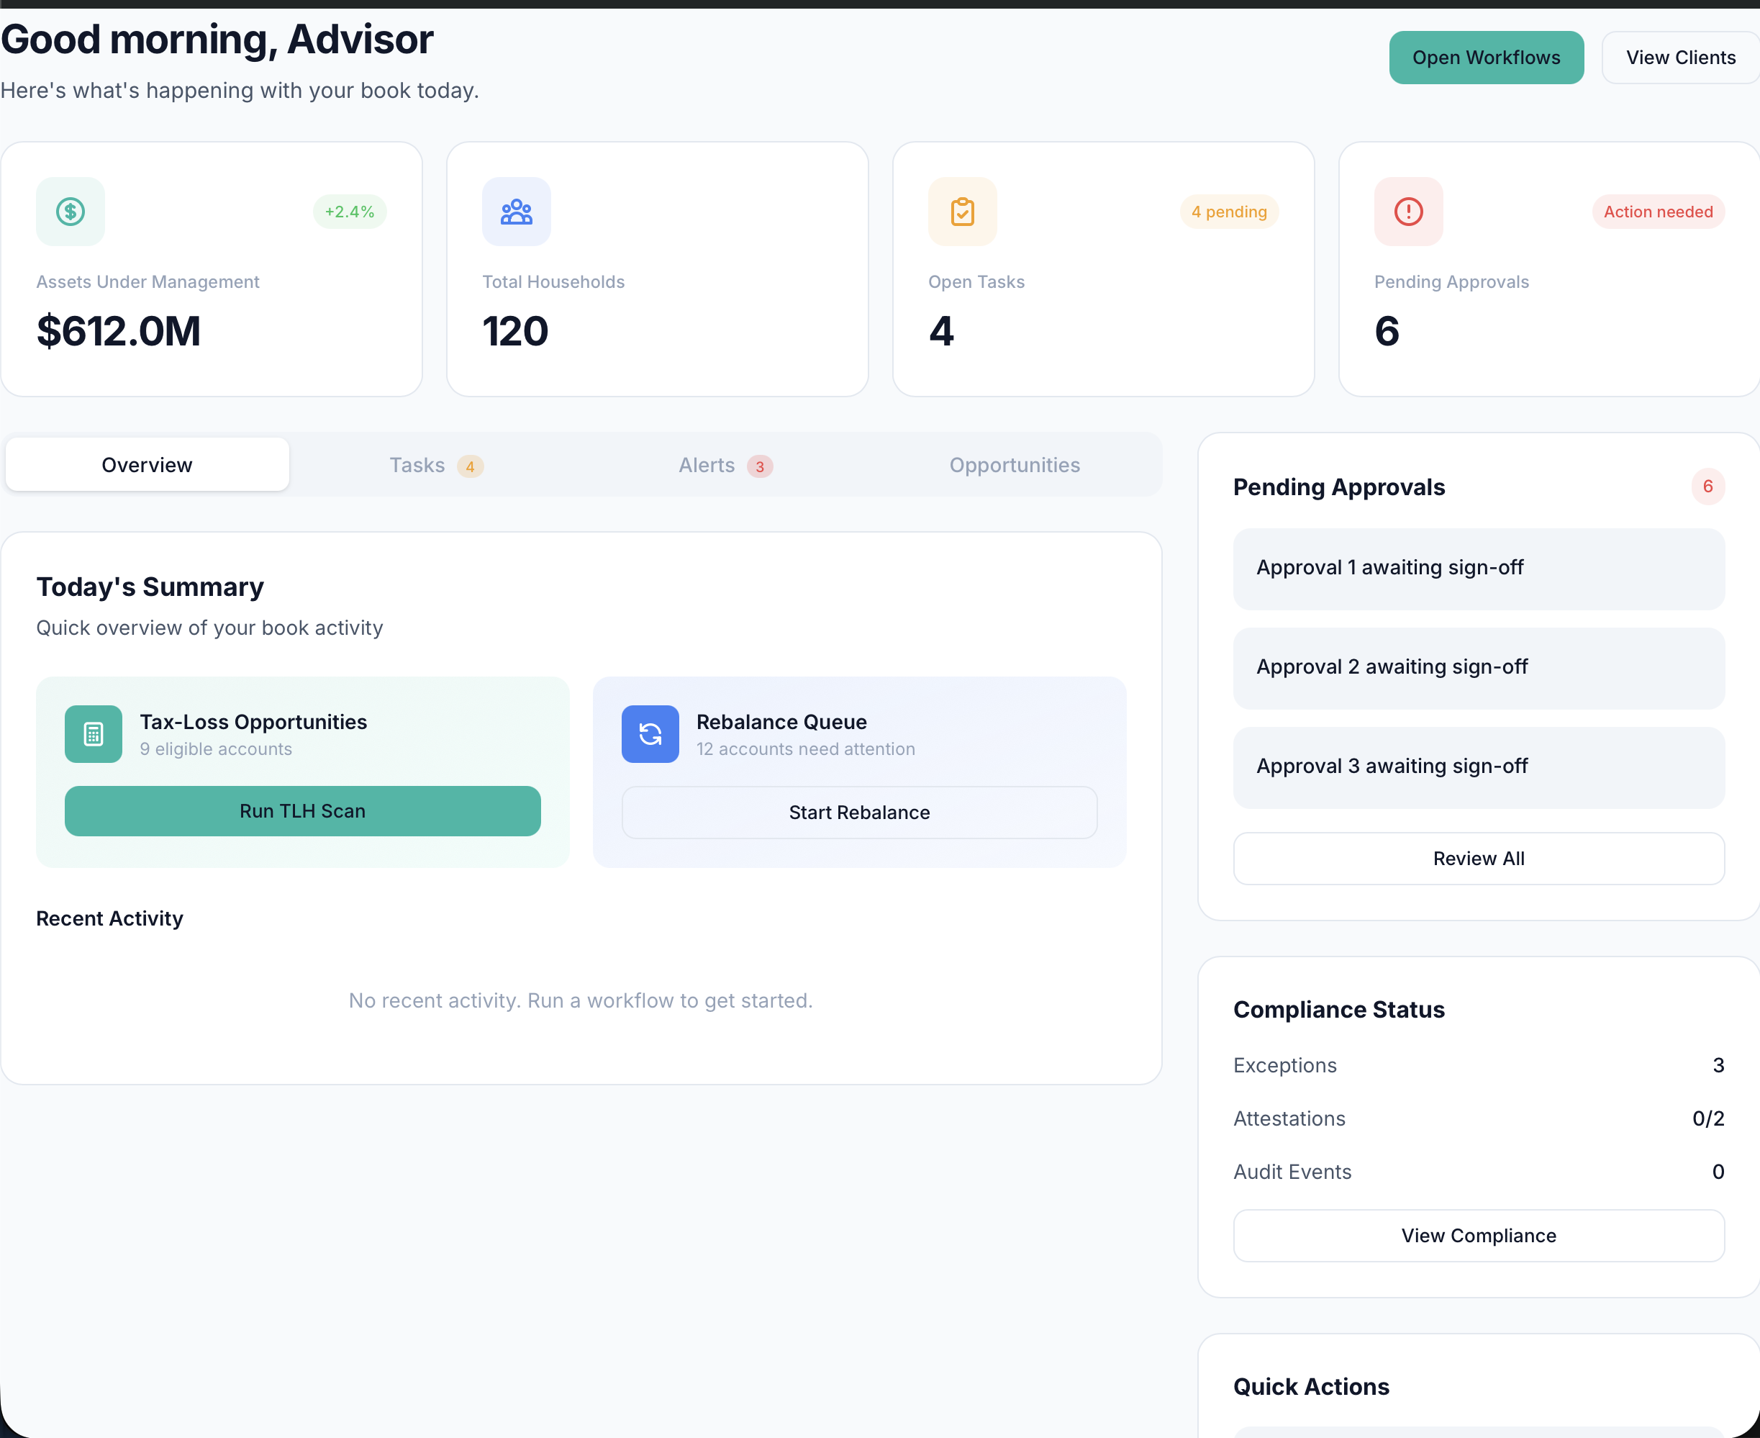Screen dimensions: 1760x1438
Task: Start Rebalance for the queued accounts
Action: (859, 812)
